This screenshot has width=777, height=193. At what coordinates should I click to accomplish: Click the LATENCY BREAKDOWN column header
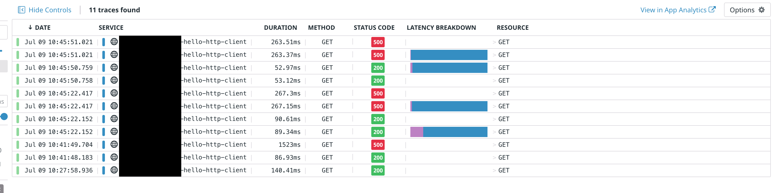tap(441, 27)
